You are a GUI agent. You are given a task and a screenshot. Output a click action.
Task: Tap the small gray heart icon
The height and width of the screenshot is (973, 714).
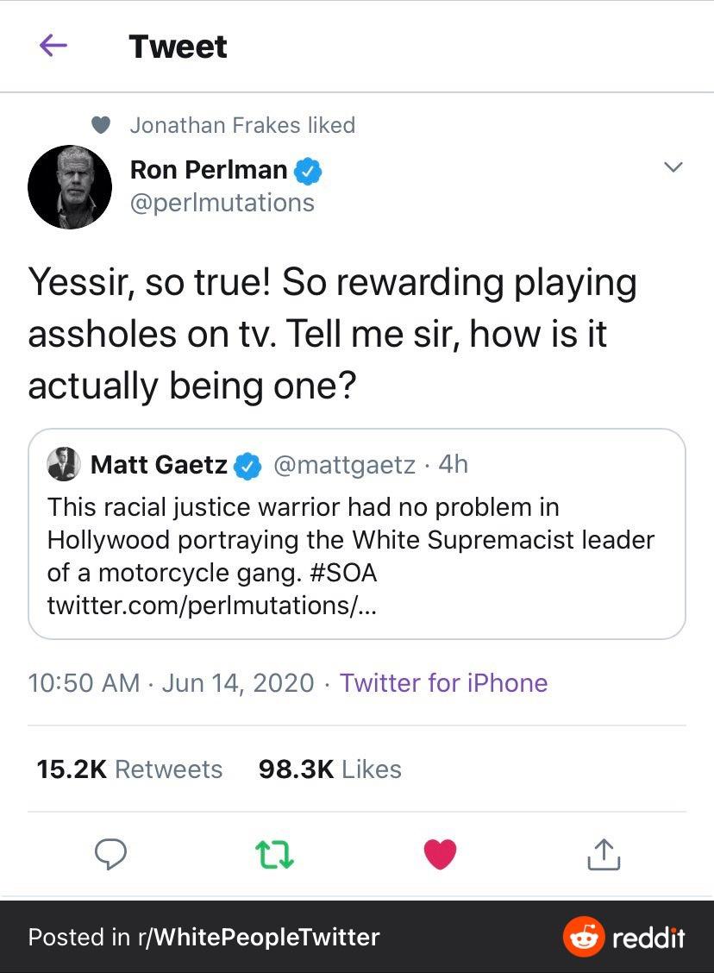[102, 125]
